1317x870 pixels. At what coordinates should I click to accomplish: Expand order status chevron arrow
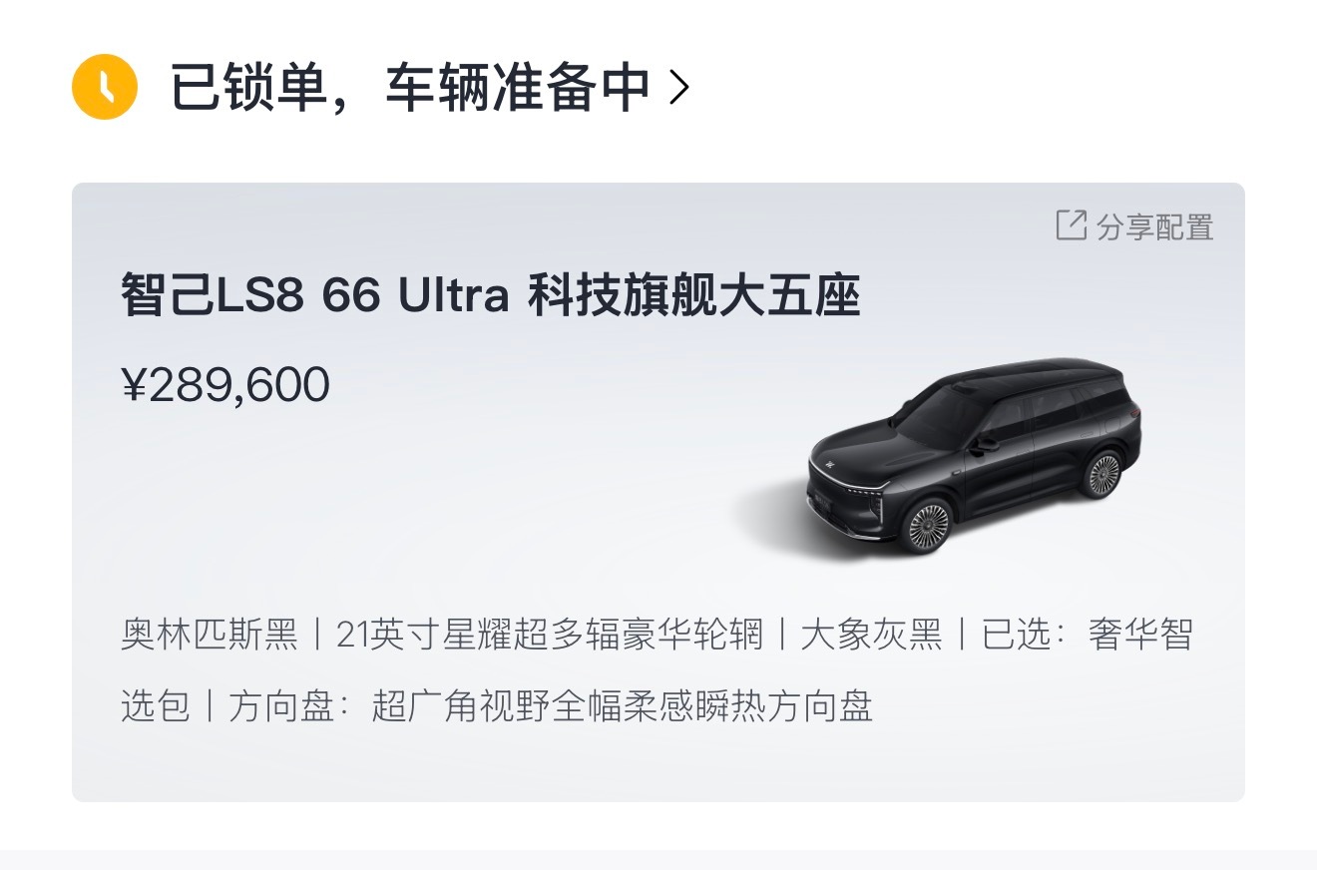point(678,88)
